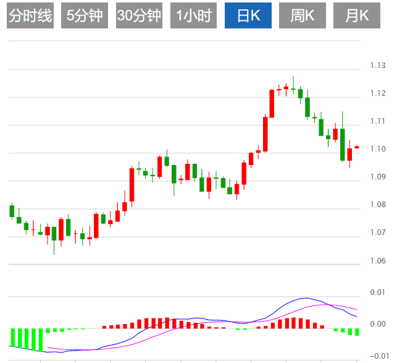Select the 30分钟 interval tab
Viewport: 397px width, 363px height.
[139, 15]
